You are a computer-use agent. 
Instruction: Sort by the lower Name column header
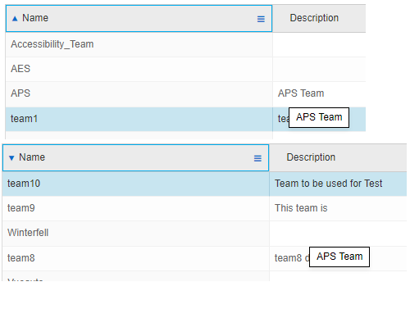135,158
